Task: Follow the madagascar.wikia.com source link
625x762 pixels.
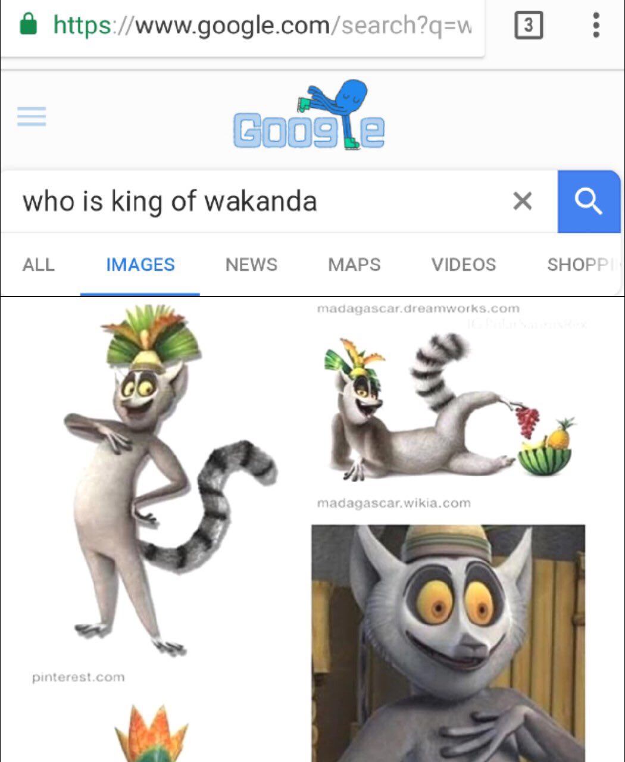Action: coord(394,504)
